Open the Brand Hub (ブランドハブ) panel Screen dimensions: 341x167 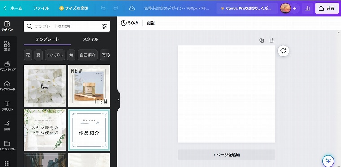(7, 66)
